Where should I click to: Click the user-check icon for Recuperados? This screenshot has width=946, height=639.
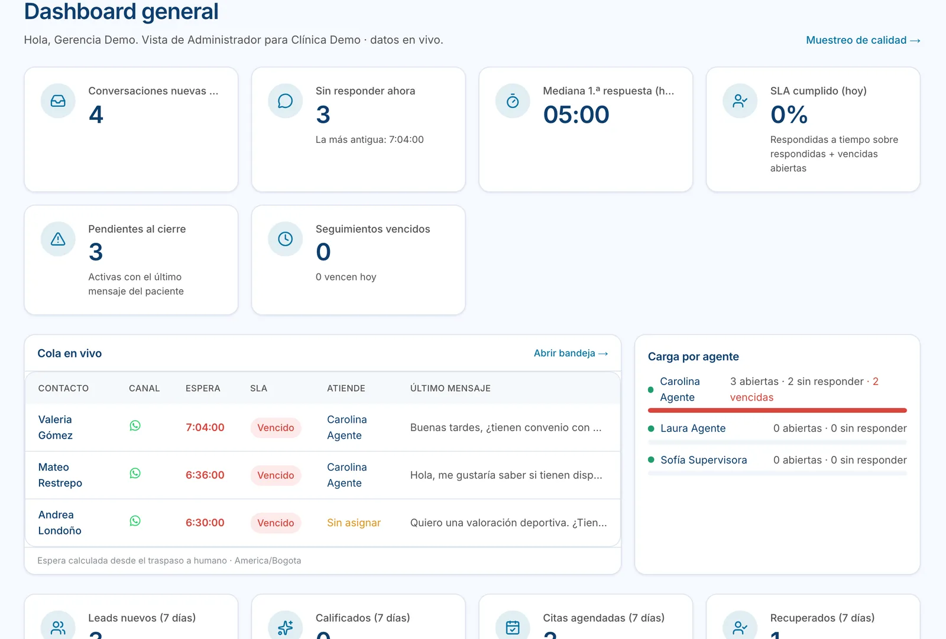740,627
